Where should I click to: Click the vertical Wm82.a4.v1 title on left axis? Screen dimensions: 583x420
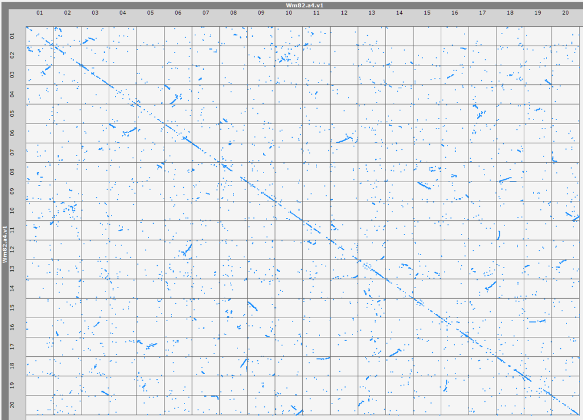[x=5, y=244]
